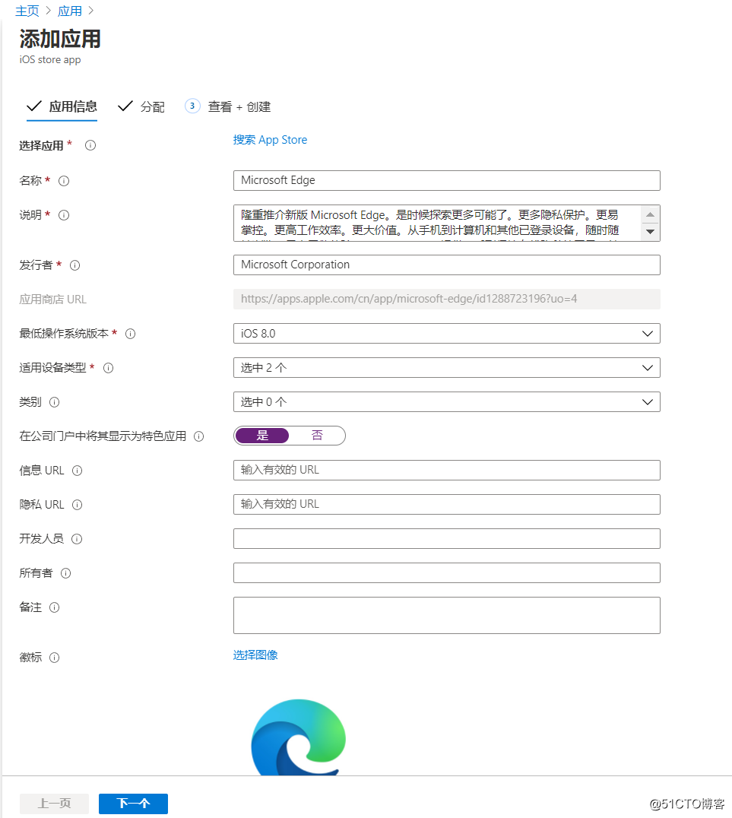Click info icon beside 名称 label
Image resolution: width=732 pixels, height=818 pixels.
tap(64, 180)
